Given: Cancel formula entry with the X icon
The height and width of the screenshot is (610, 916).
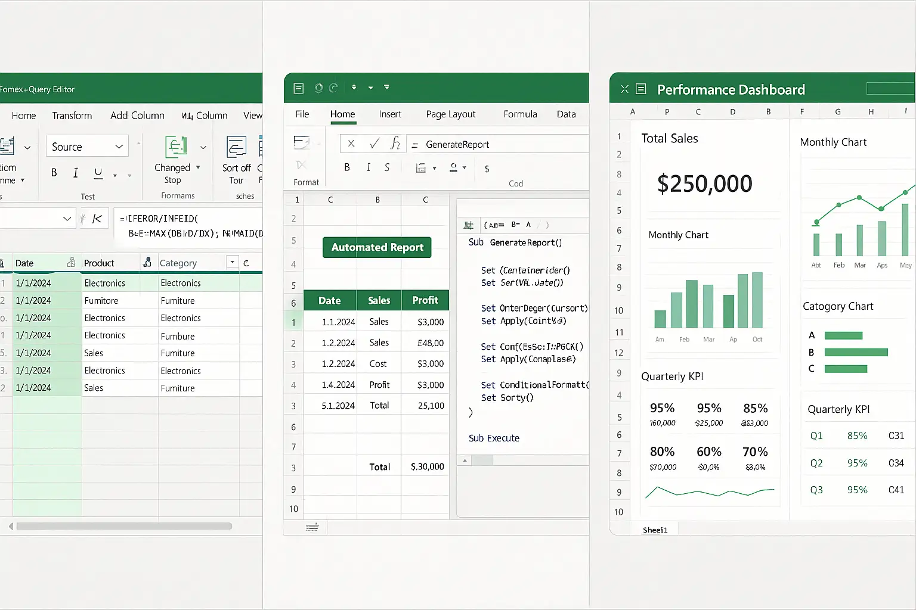Looking at the screenshot, I should pos(351,144).
